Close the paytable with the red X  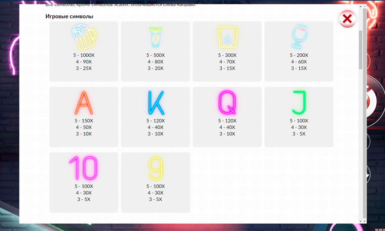347,19
